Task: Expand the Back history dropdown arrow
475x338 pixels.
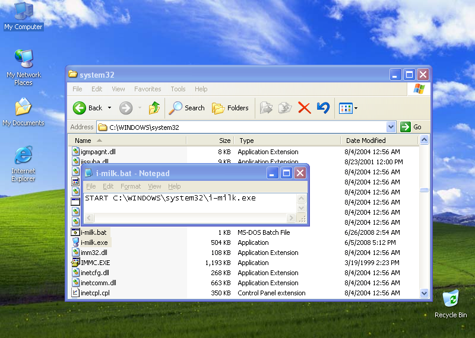Action: point(110,108)
